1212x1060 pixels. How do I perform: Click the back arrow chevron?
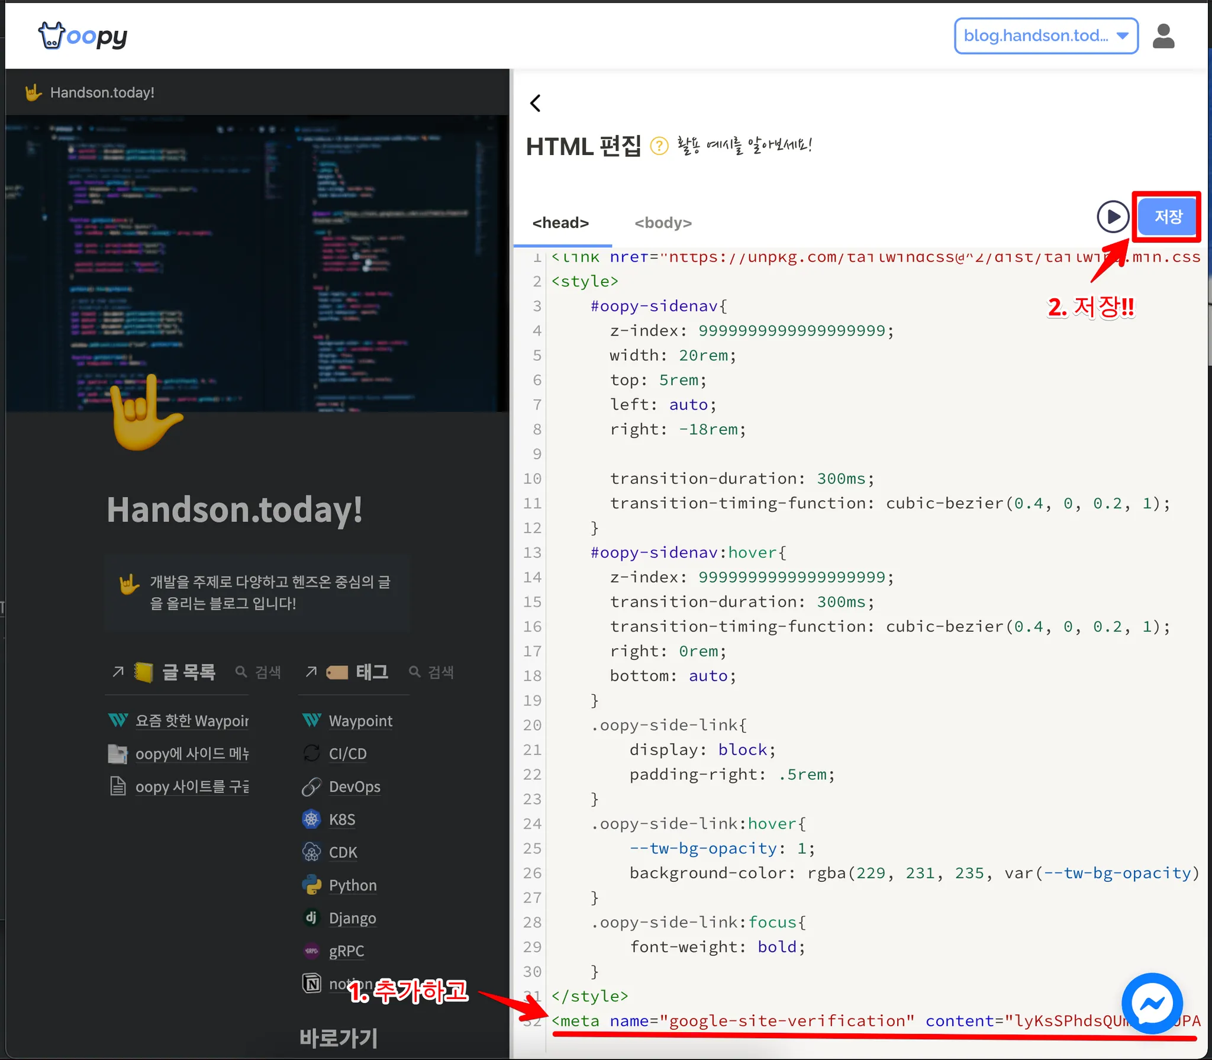(536, 104)
